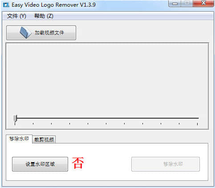This screenshot has width=215, height=188.
Task: Click the 设置水印区域 button
Action: [x=40, y=164]
